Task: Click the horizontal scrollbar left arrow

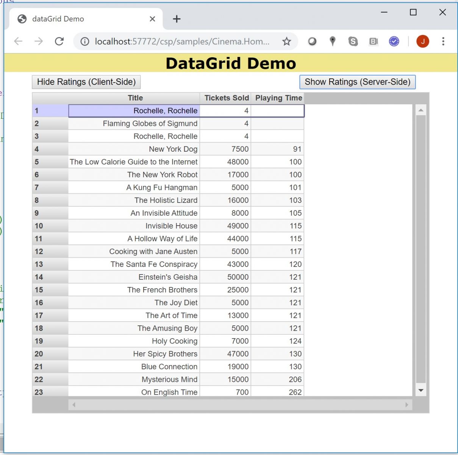Action: click(74, 405)
